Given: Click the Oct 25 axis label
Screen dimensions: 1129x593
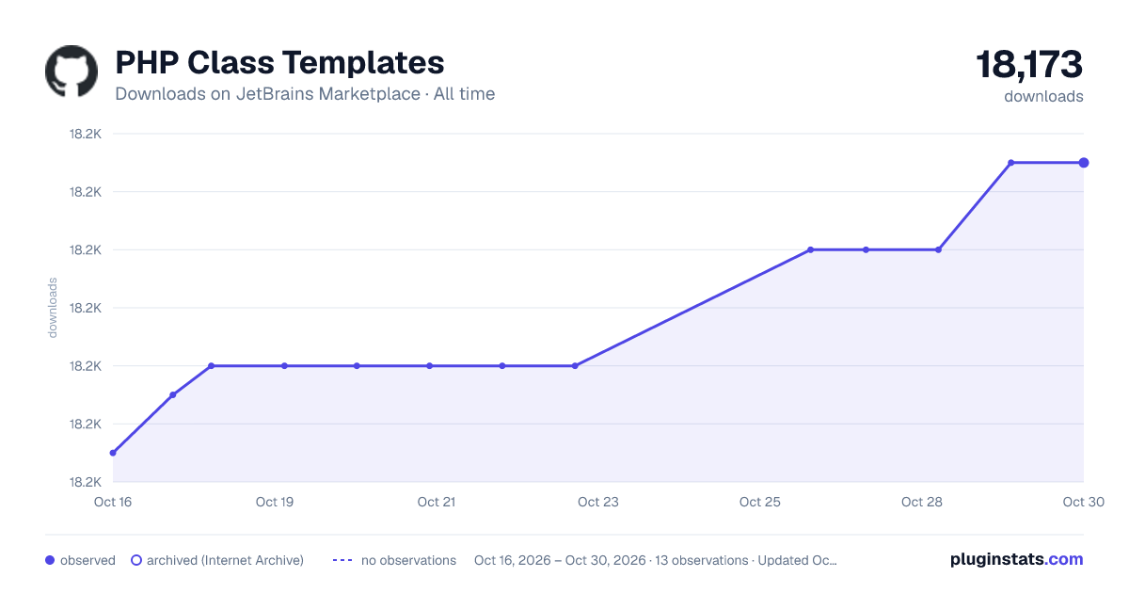Looking at the screenshot, I should 760,502.
